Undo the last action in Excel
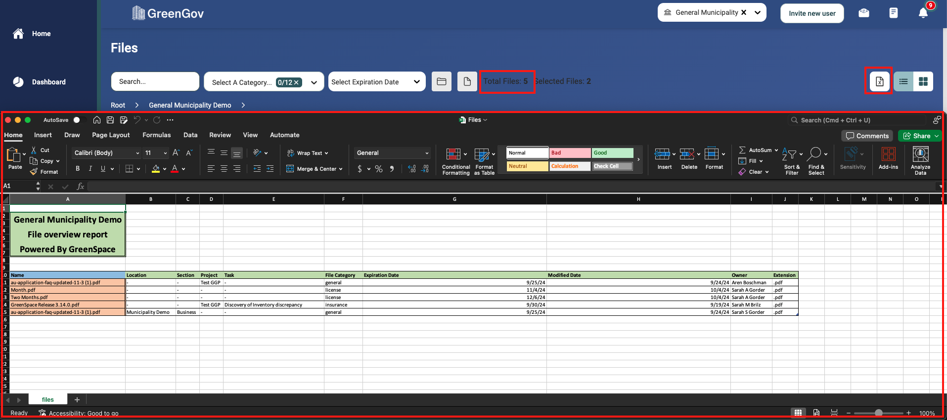Viewport: 947px width, 420px height. 137,120
